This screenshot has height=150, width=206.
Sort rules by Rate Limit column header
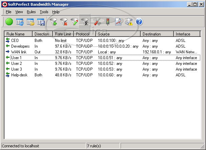(x=63, y=34)
